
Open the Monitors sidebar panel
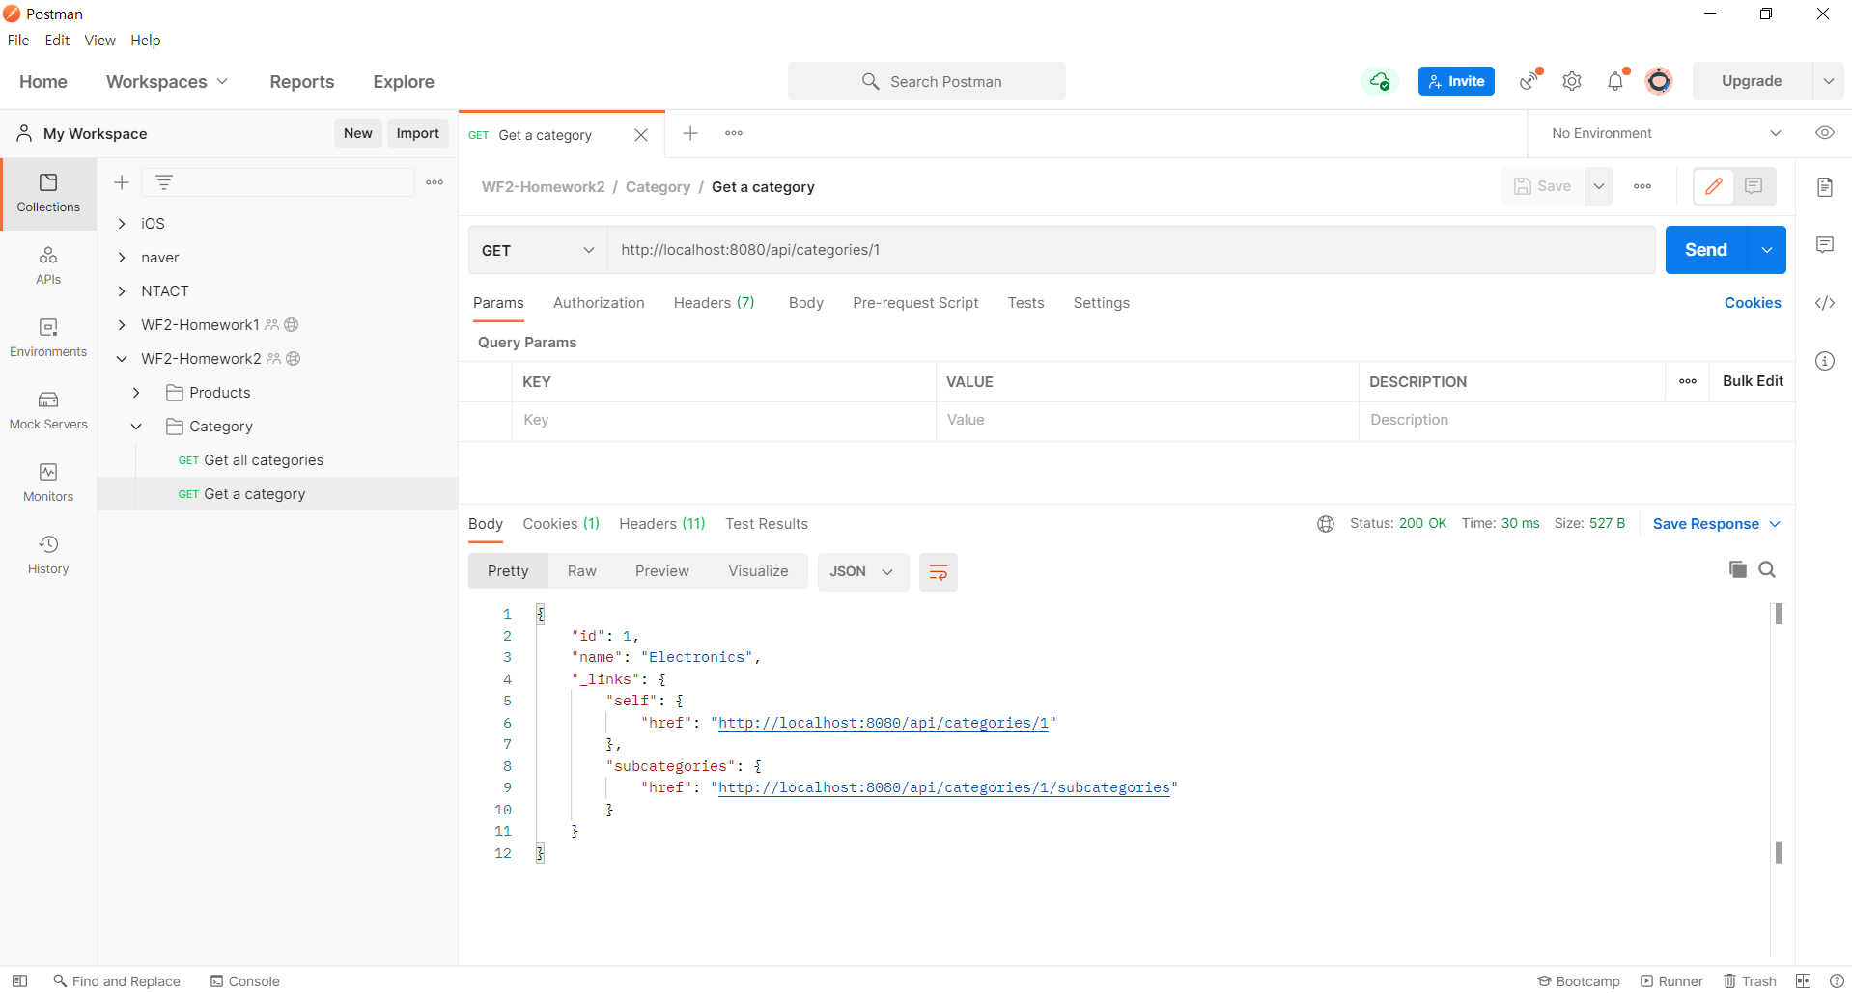click(x=48, y=483)
